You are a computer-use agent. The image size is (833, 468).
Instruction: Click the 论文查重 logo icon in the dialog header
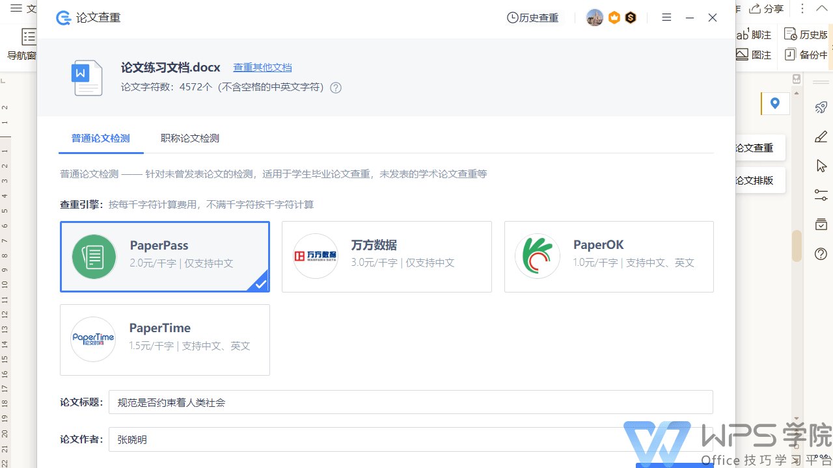pyautogui.click(x=64, y=18)
